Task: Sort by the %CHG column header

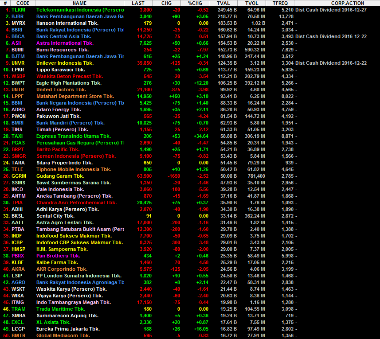Action: coord(195,3)
